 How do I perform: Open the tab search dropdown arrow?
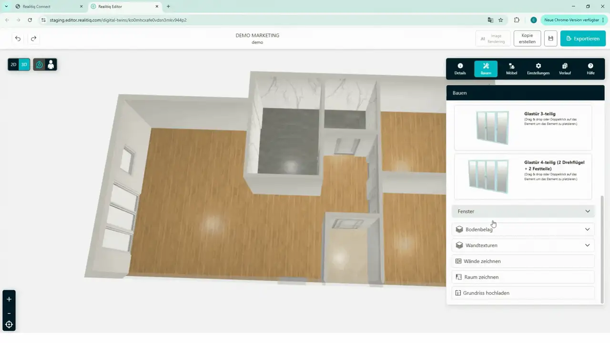tap(6, 7)
